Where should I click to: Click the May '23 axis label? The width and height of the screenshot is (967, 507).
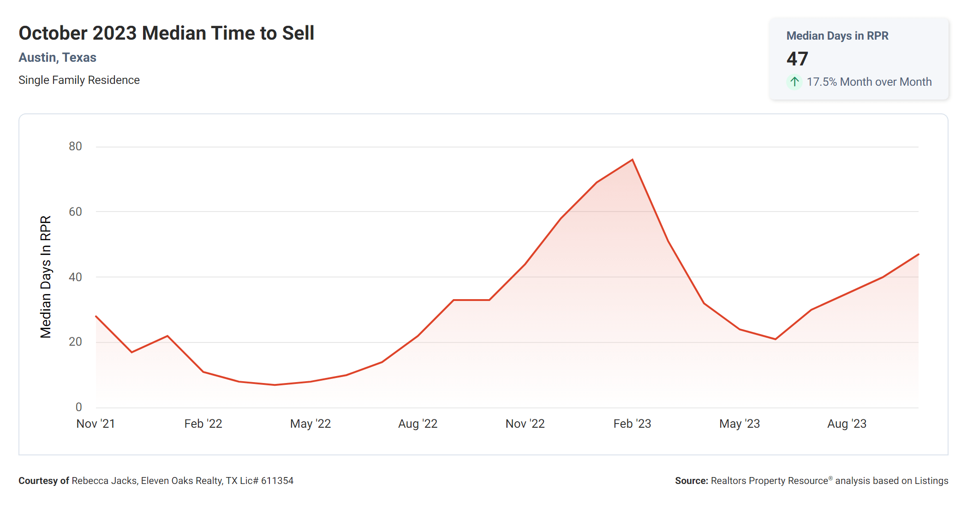(x=739, y=424)
